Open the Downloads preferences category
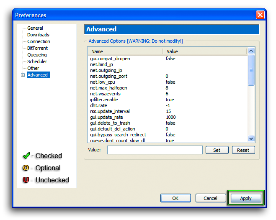Image resolution: width=276 pixels, height=220 pixels. pyautogui.click(x=38, y=35)
